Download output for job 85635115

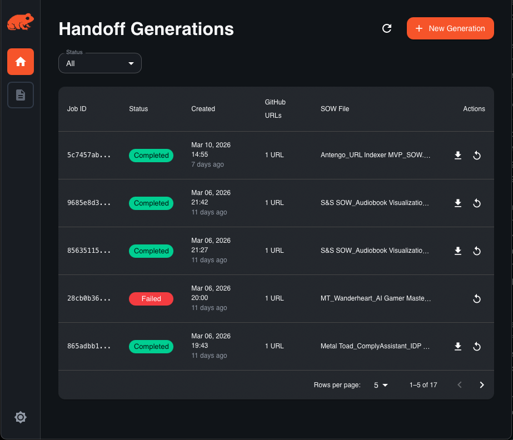tap(458, 251)
